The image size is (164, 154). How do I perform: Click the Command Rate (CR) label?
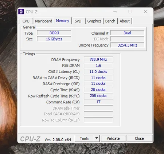63,102
